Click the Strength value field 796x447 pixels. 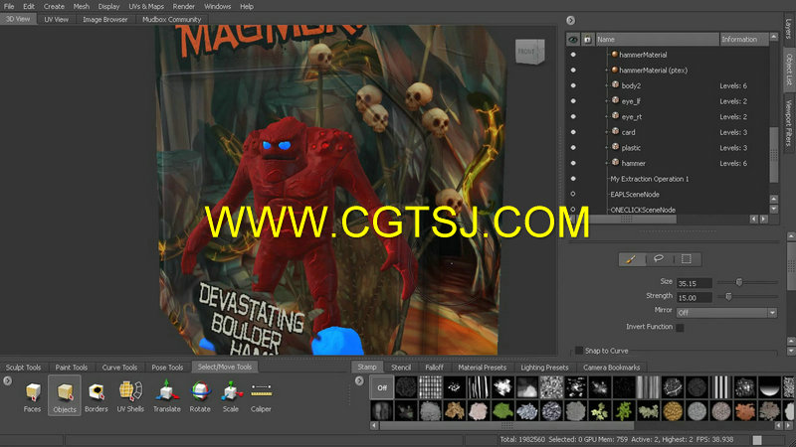click(694, 297)
